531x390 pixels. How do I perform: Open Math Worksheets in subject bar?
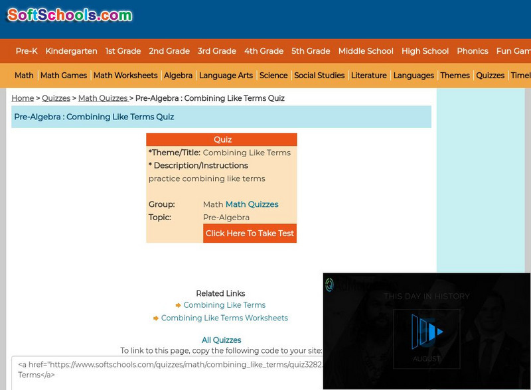[x=125, y=76]
